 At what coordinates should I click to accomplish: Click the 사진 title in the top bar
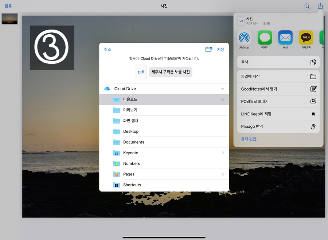click(x=164, y=6)
